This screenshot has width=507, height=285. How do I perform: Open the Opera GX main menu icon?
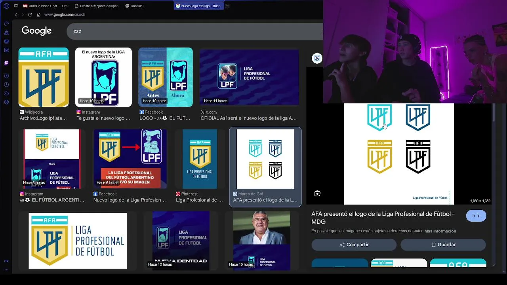tap(6, 6)
